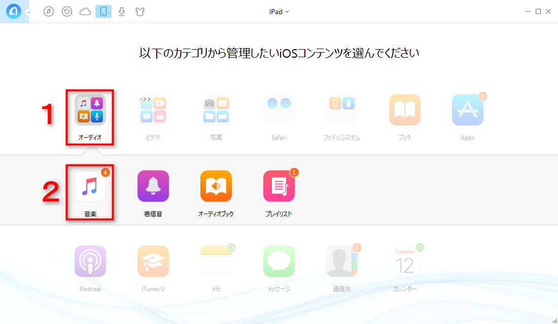The width and height of the screenshot is (558, 324).
Task: Maximize the application window
Action: tap(538, 12)
